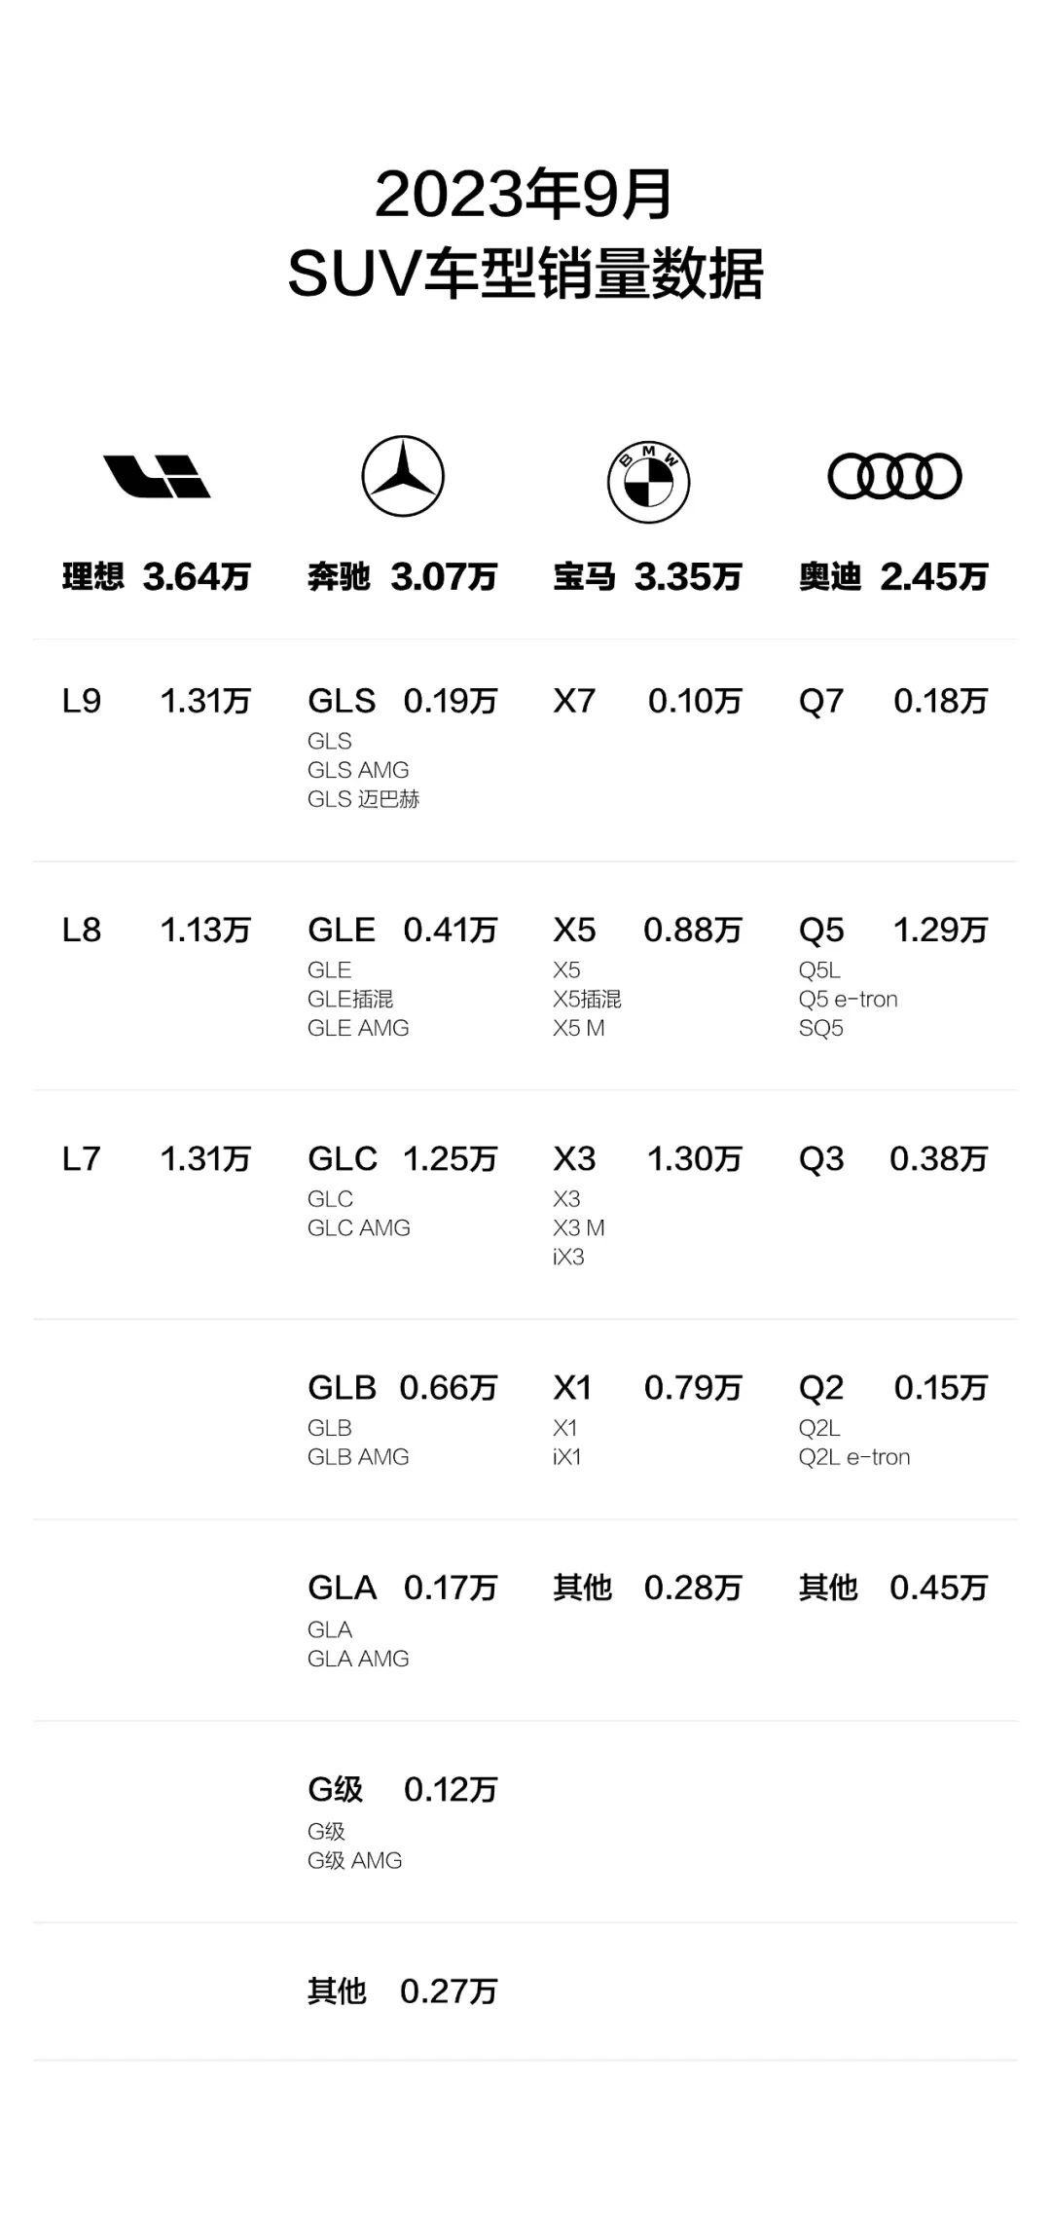Click the G级 0.12万 model heading
The image size is (1051, 2229).
(x=403, y=1789)
